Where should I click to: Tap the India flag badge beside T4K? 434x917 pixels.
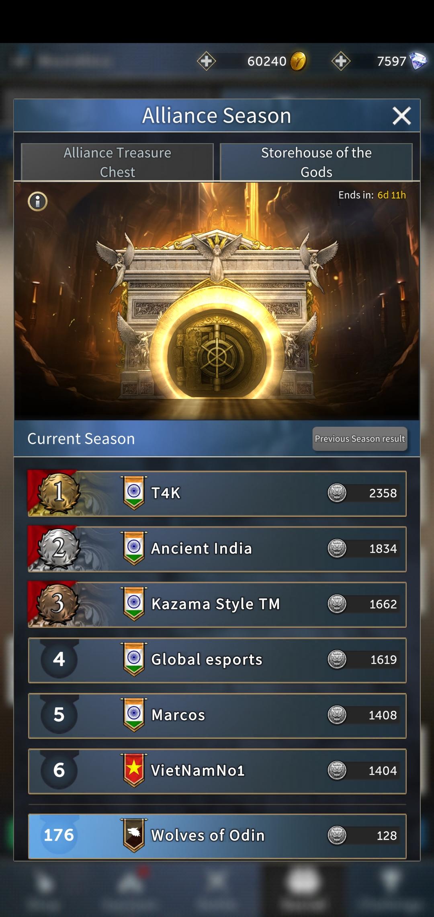point(134,493)
